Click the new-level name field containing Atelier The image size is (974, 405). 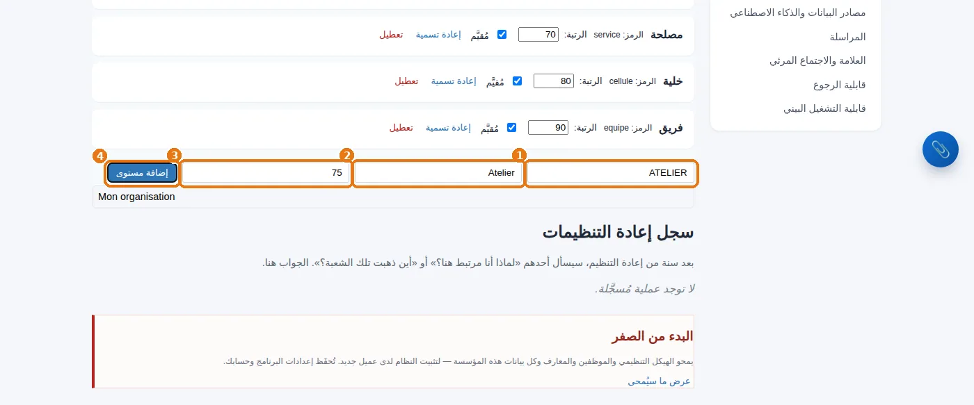[438, 173]
